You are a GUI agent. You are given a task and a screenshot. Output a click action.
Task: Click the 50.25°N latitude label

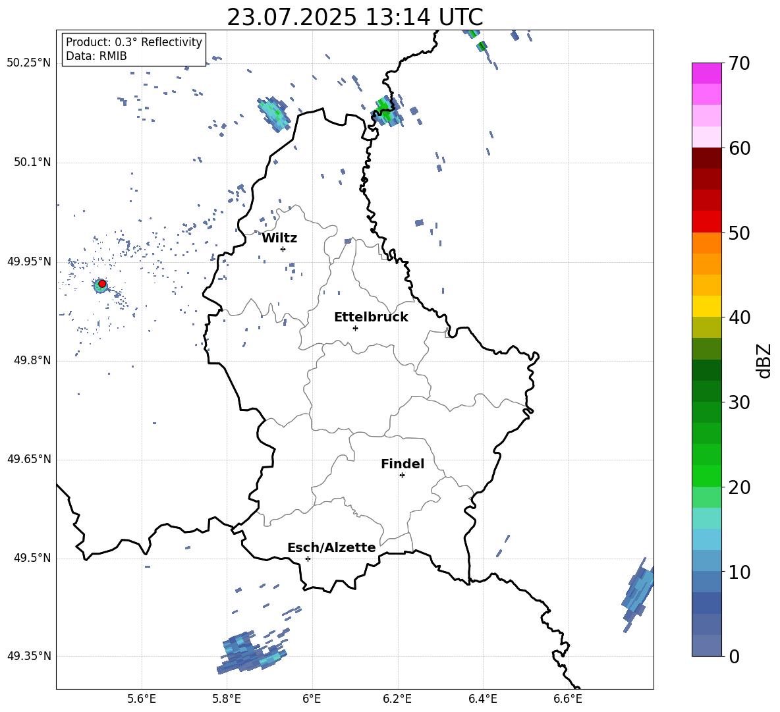tap(29, 63)
